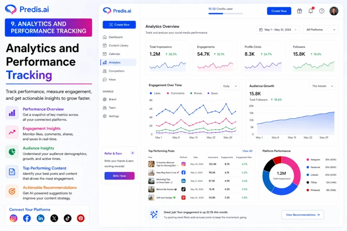Open the gift rewards icon in header
347x231 pixels.
tap(300, 11)
